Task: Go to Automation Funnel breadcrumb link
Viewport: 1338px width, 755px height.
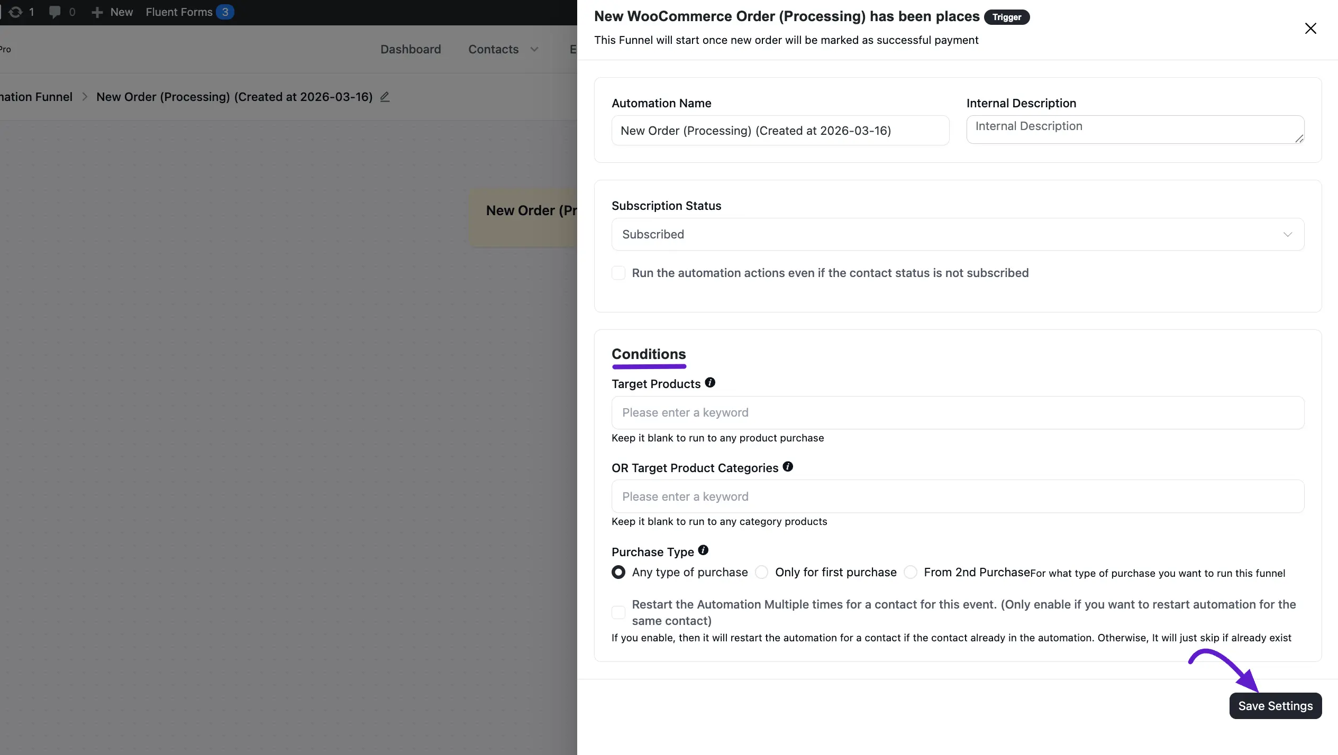Action: coord(36,97)
